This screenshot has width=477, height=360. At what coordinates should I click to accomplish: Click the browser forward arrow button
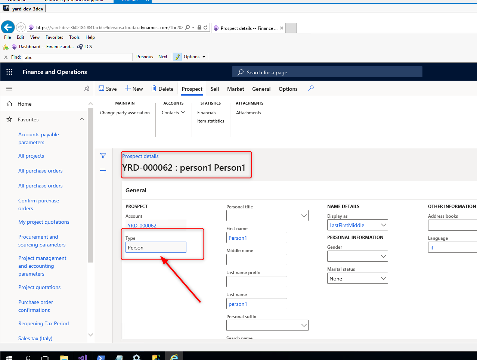[x=21, y=27]
